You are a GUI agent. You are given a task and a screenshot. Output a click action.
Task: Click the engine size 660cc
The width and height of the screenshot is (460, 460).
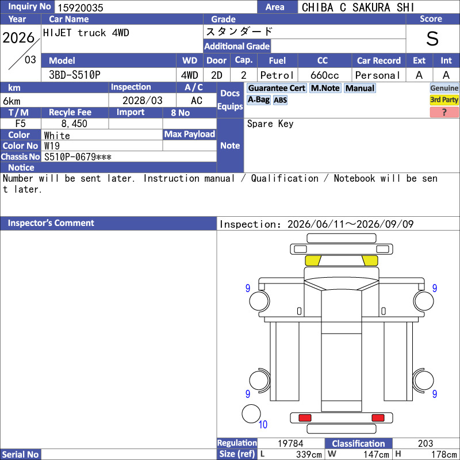click(x=324, y=75)
